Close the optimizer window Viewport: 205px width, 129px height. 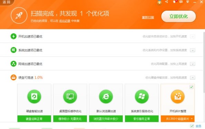coord(202,2)
